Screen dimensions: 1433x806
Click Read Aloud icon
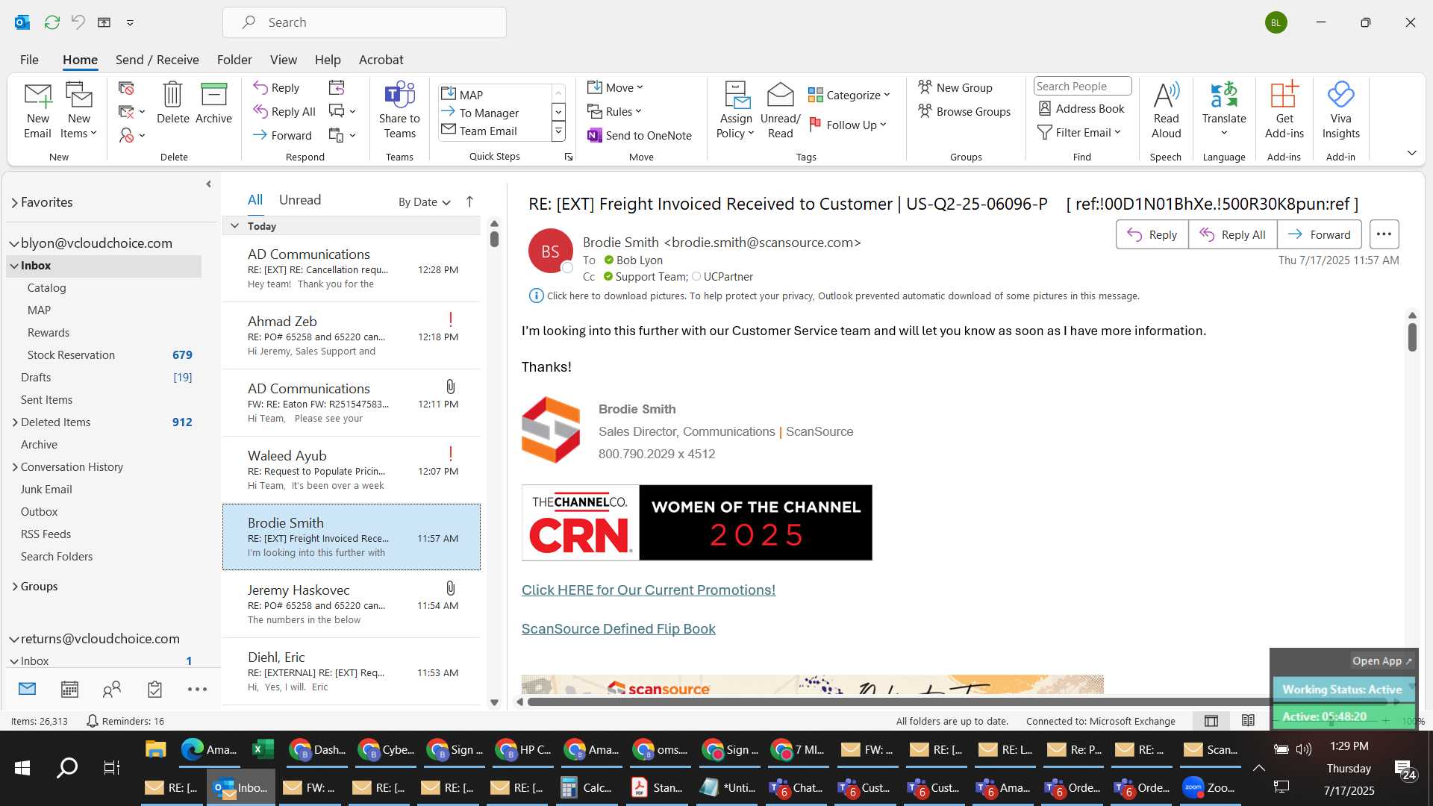tap(1166, 110)
